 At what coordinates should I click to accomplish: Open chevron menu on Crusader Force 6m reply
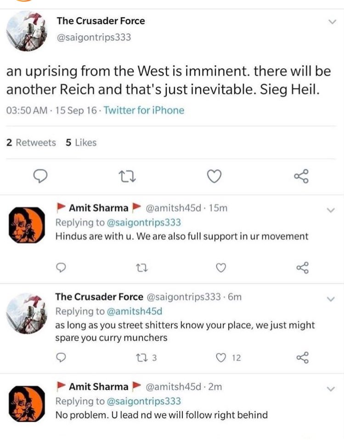click(330, 299)
